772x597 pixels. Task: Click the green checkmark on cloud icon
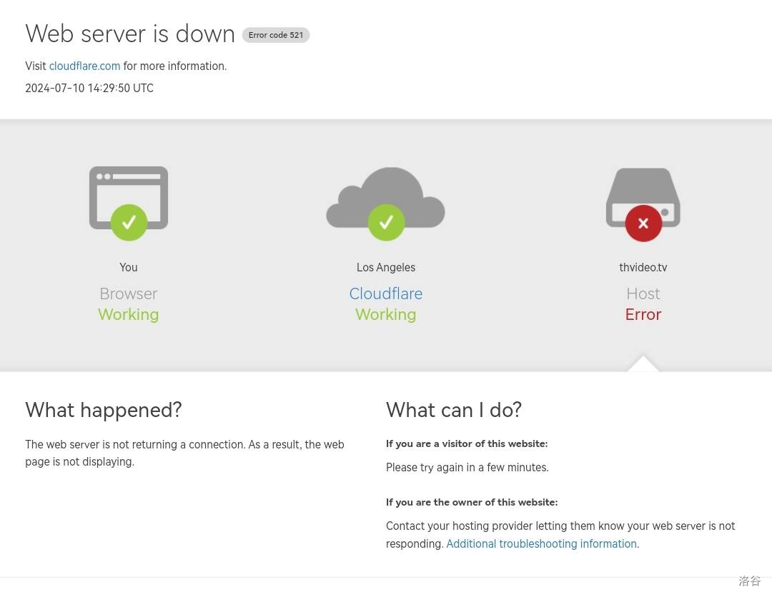point(386,223)
